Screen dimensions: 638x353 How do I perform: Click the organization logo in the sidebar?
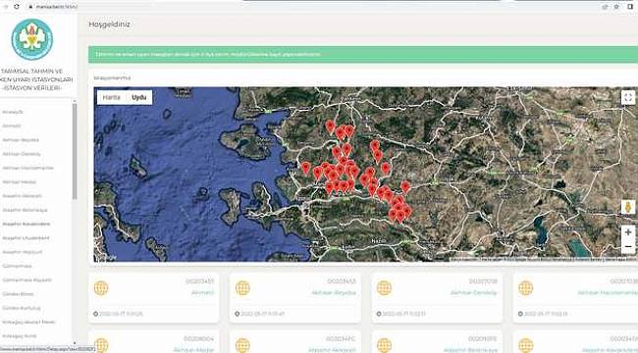pos(32,39)
